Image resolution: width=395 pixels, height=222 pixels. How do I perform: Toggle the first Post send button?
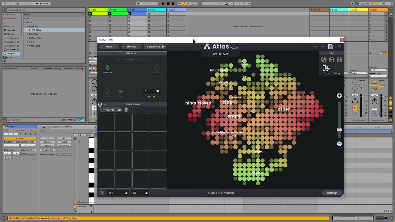375,82
